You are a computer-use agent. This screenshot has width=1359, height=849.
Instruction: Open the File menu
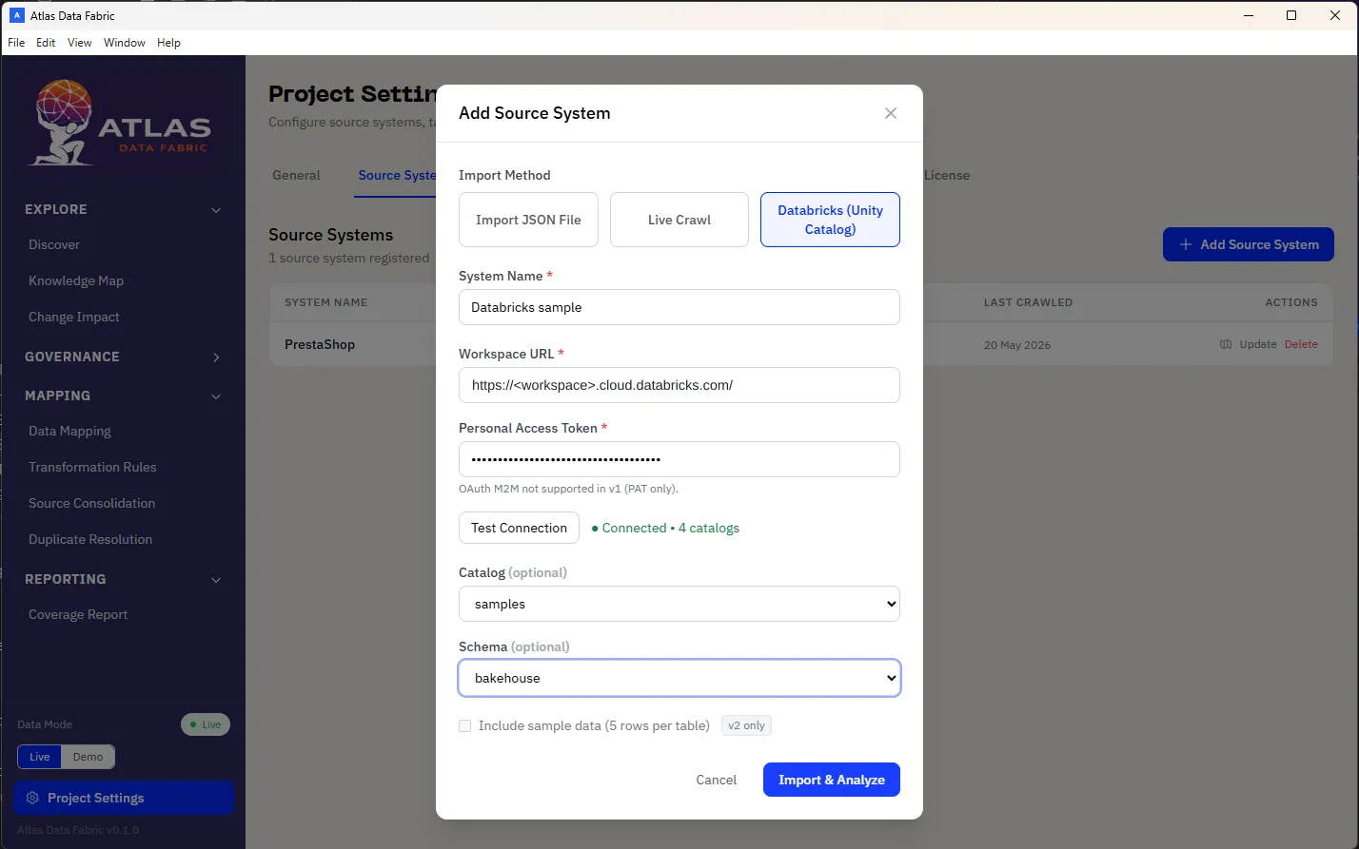pos(16,43)
